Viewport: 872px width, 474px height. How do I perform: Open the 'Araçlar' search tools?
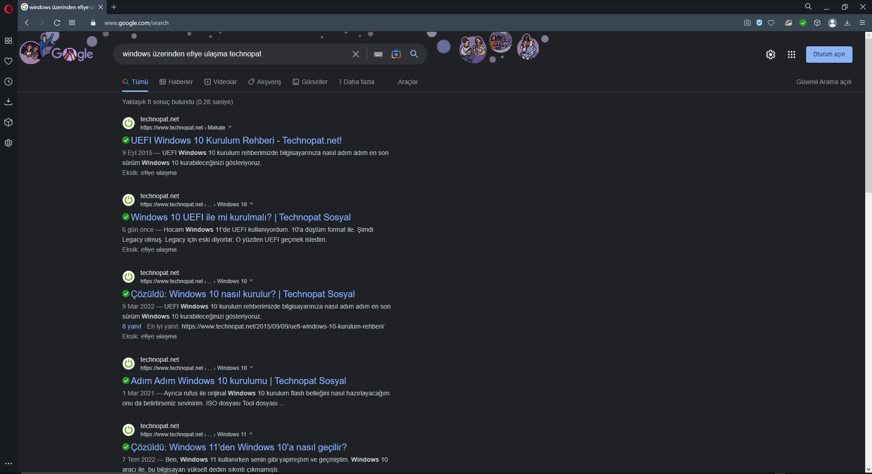click(408, 82)
